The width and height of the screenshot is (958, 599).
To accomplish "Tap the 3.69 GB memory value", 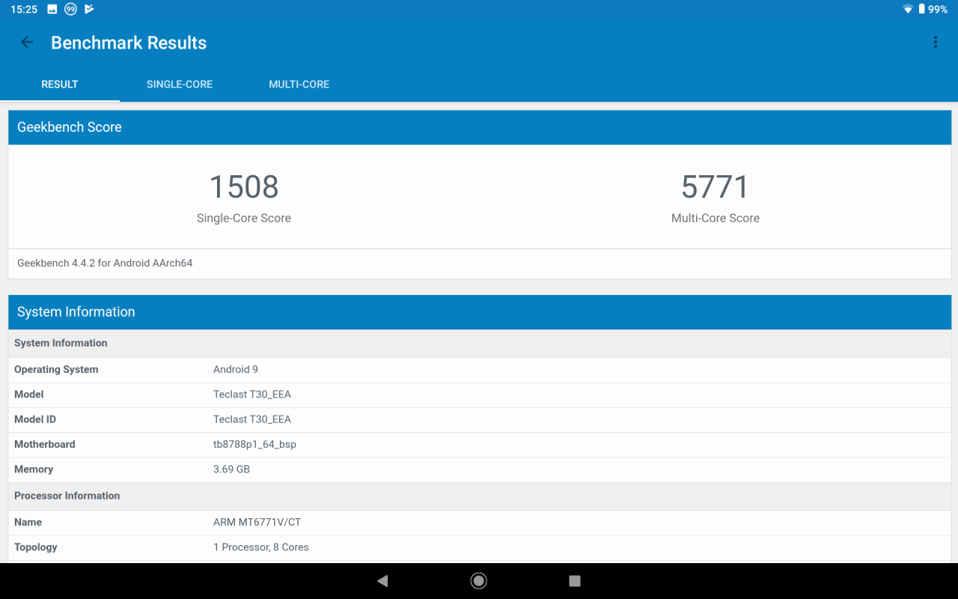I will click(232, 469).
